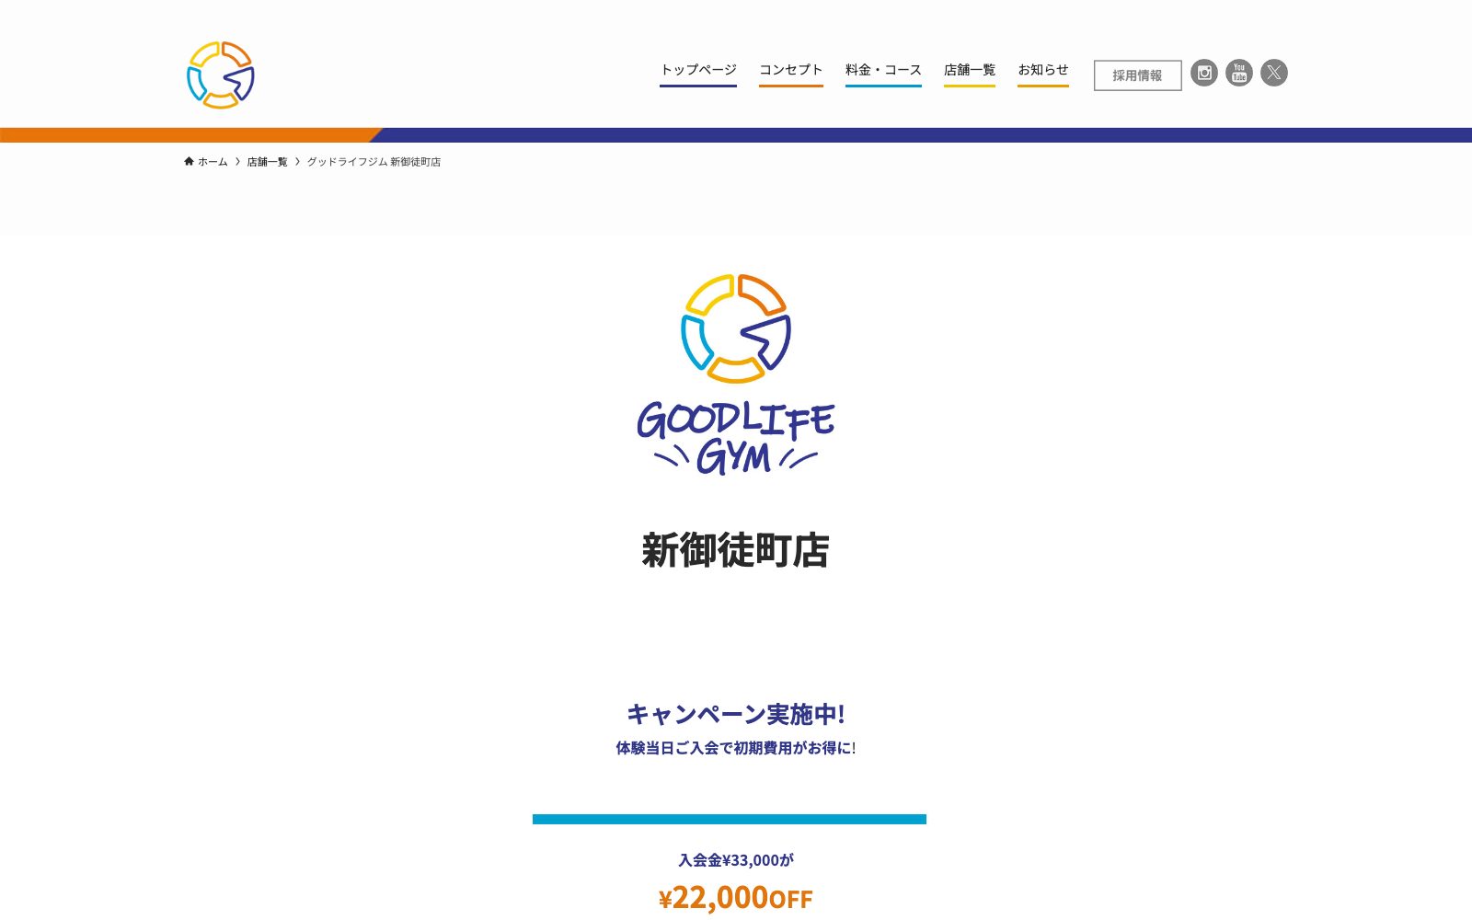Screen dimensions: 1472x920
Task: Click the Good Life Gym header logo
Action: pos(221,75)
